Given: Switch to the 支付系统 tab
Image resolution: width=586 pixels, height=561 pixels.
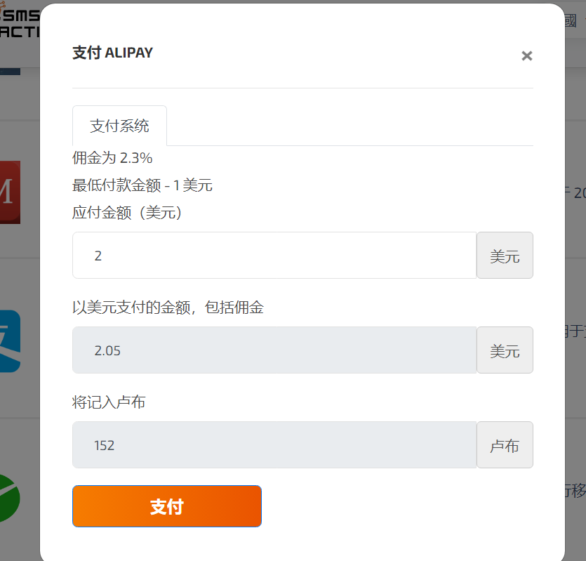Looking at the screenshot, I should coord(119,126).
